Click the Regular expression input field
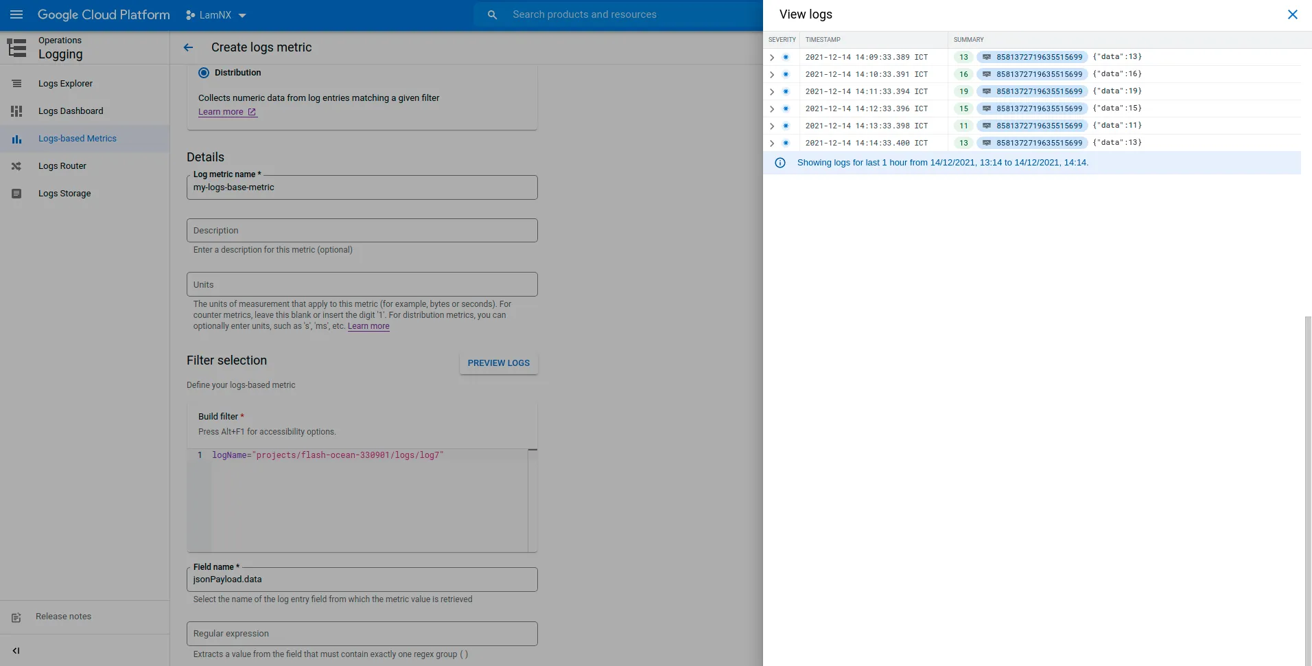1312x666 pixels. (x=362, y=634)
